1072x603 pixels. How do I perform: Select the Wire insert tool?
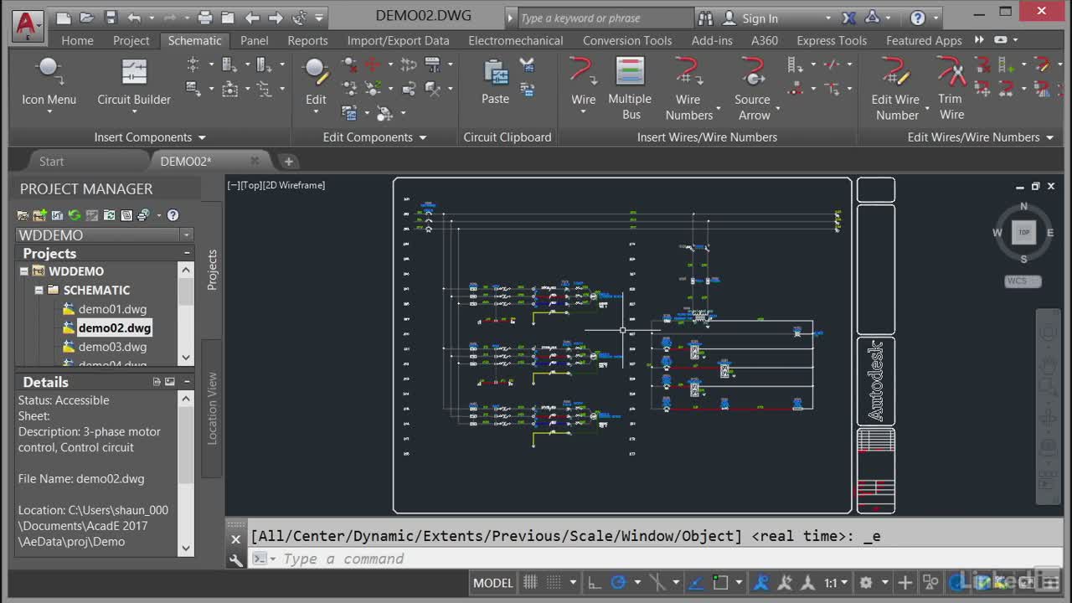[583, 84]
